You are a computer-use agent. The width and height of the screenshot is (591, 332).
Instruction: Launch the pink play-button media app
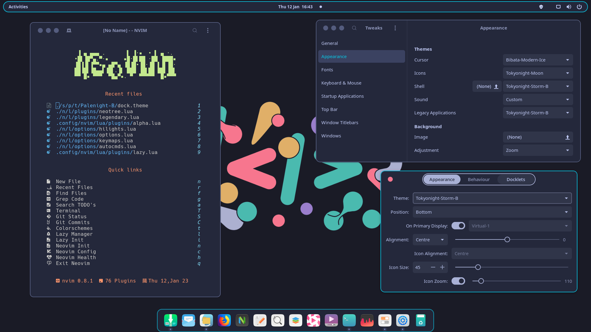point(313,320)
